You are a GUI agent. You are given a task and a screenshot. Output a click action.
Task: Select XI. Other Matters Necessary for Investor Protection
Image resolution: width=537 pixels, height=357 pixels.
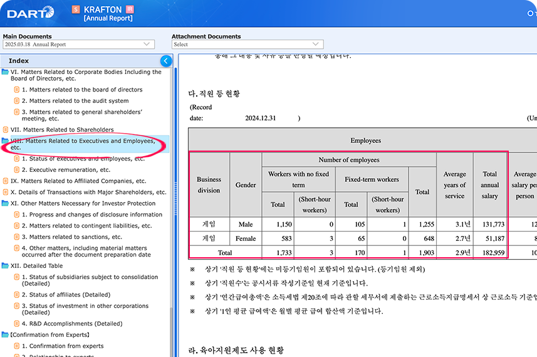pyautogui.click(x=83, y=203)
